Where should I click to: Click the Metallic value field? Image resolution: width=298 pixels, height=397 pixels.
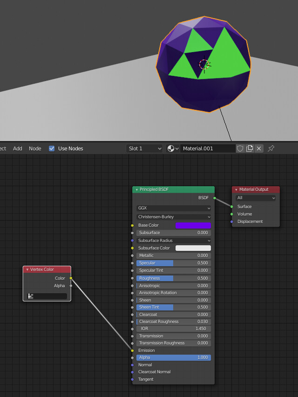click(x=174, y=256)
